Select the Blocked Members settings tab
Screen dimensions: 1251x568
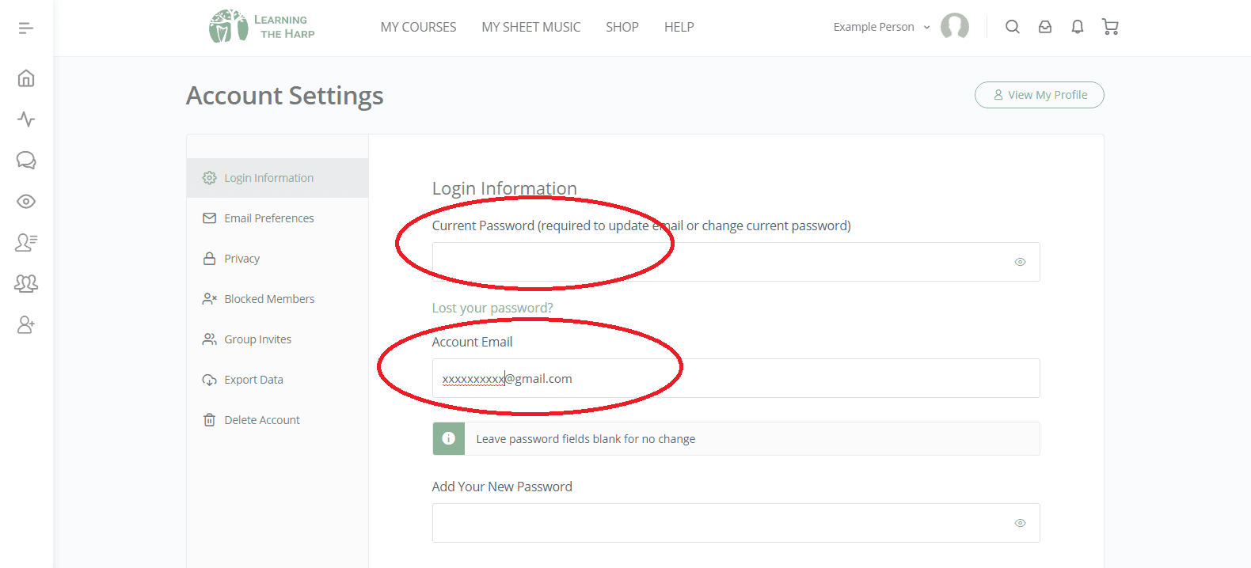point(277,299)
